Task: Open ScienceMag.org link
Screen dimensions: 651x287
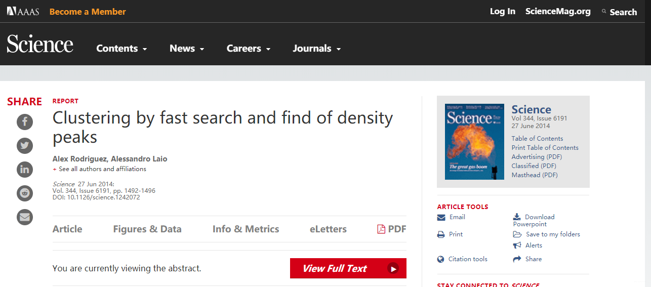Action: [x=558, y=12]
